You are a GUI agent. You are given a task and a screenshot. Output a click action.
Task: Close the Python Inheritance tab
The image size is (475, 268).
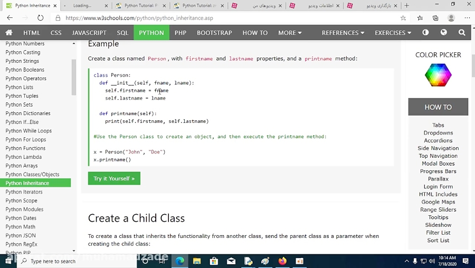[55, 5]
